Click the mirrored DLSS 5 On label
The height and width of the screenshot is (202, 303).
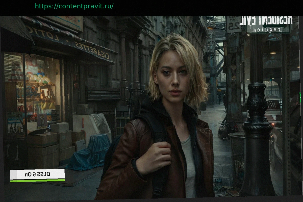point(37,174)
